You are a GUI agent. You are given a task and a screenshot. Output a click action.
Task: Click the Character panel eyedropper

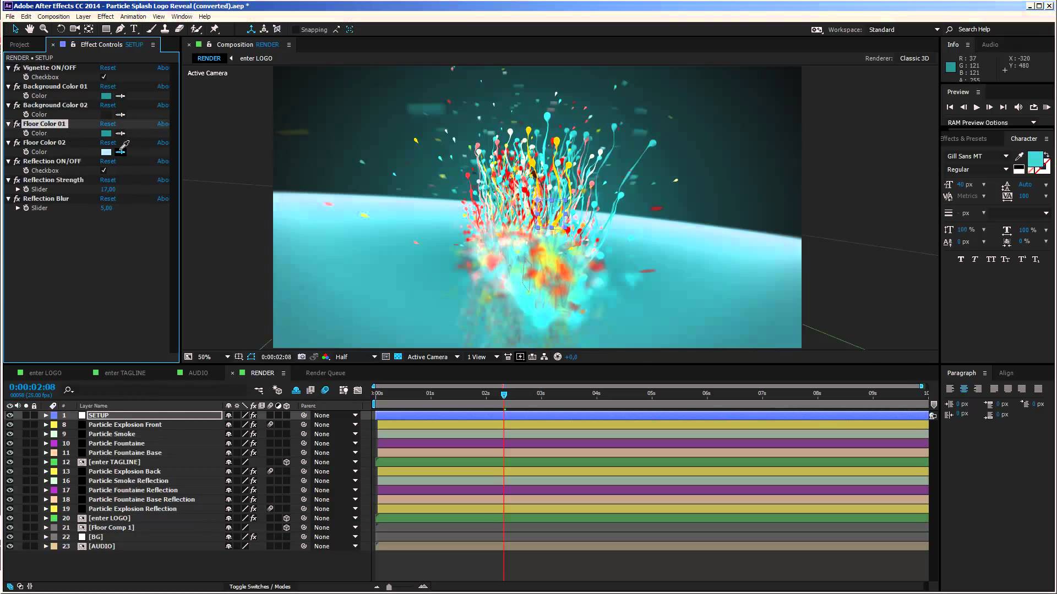1019,157
